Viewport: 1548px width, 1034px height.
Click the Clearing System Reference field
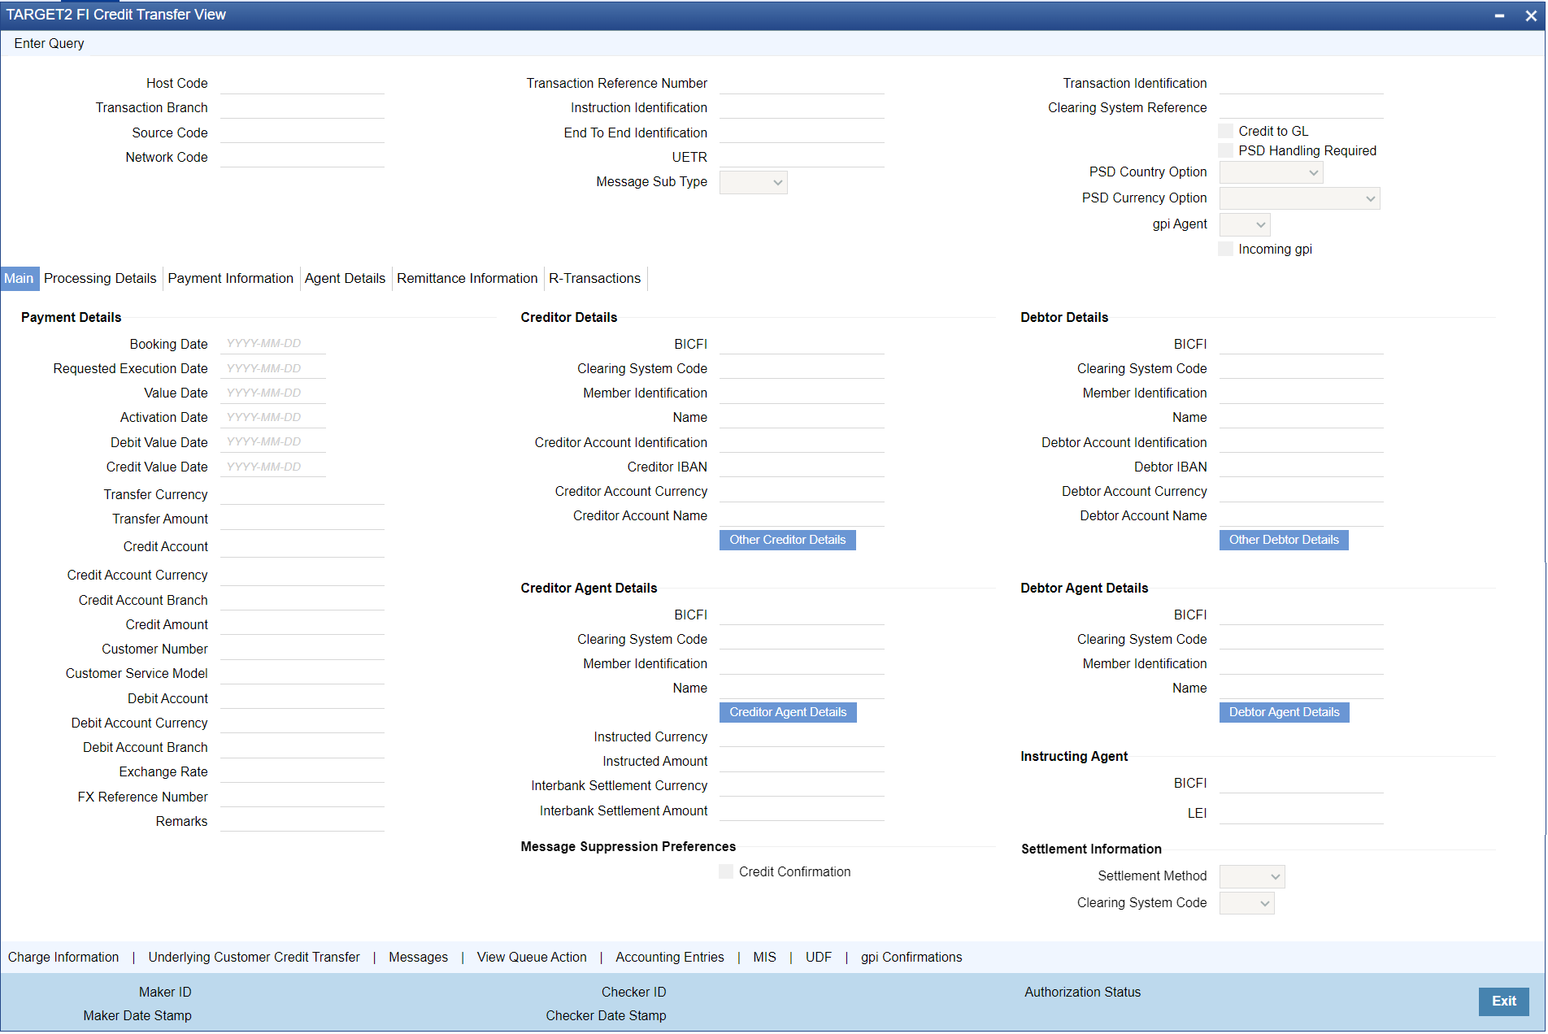[x=1302, y=108]
